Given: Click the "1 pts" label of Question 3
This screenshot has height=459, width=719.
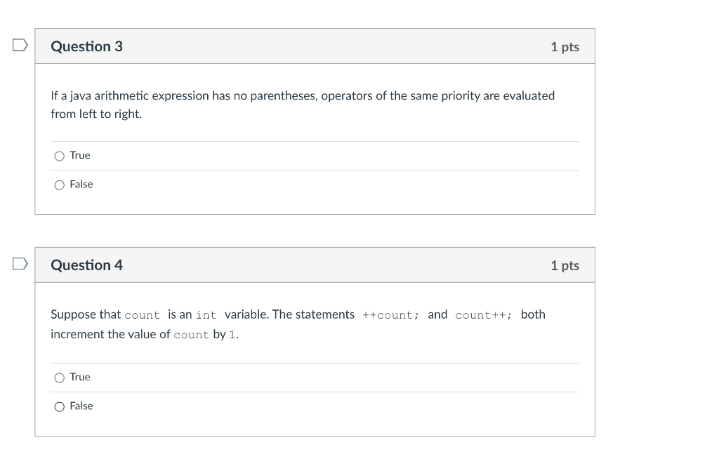Looking at the screenshot, I should 565,47.
